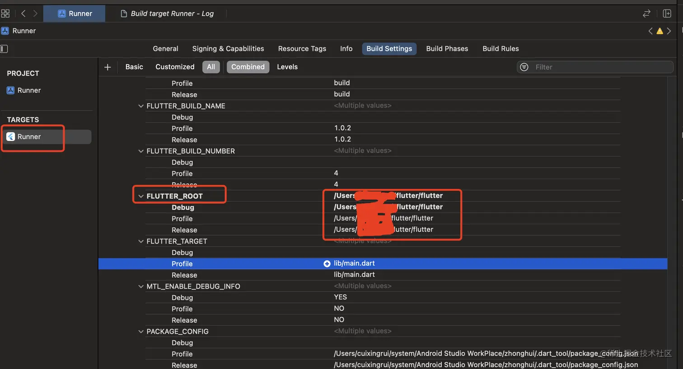Select the Runner target with Flutter icon

(x=47, y=137)
